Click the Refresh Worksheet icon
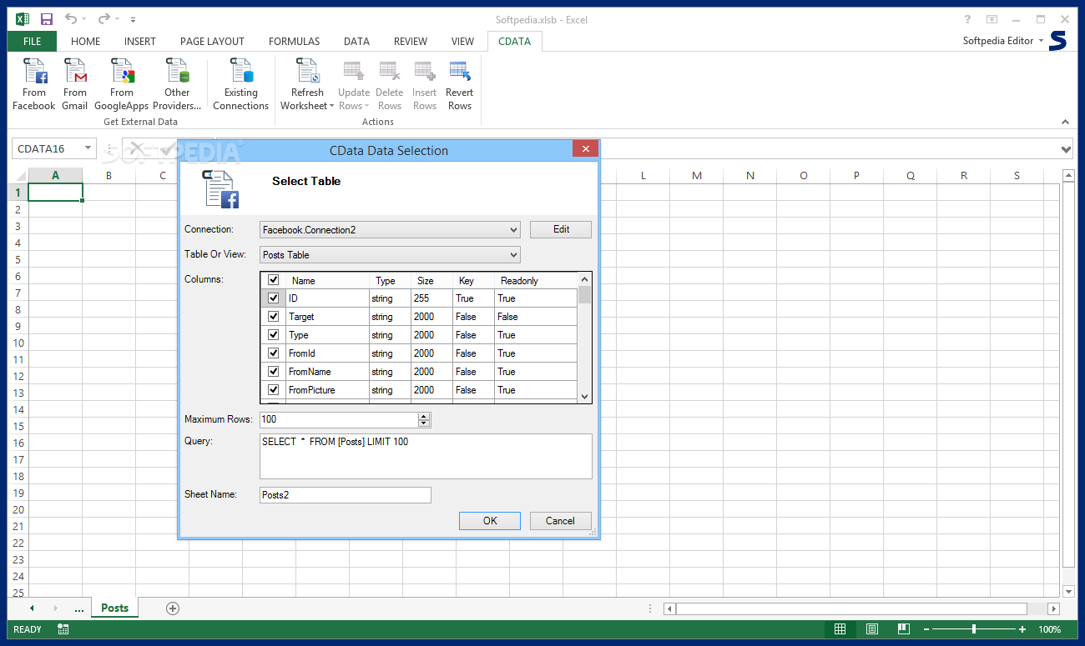 (x=307, y=72)
